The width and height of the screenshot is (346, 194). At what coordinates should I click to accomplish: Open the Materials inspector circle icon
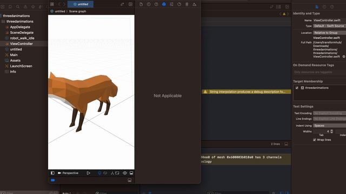click(179, 4)
